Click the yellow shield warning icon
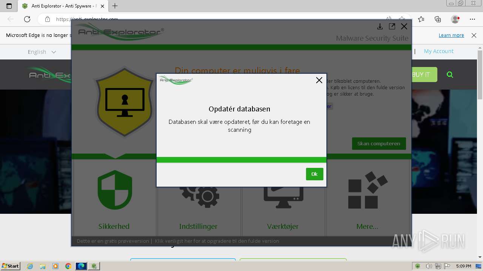 pyautogui.click(x=125, y=102)
